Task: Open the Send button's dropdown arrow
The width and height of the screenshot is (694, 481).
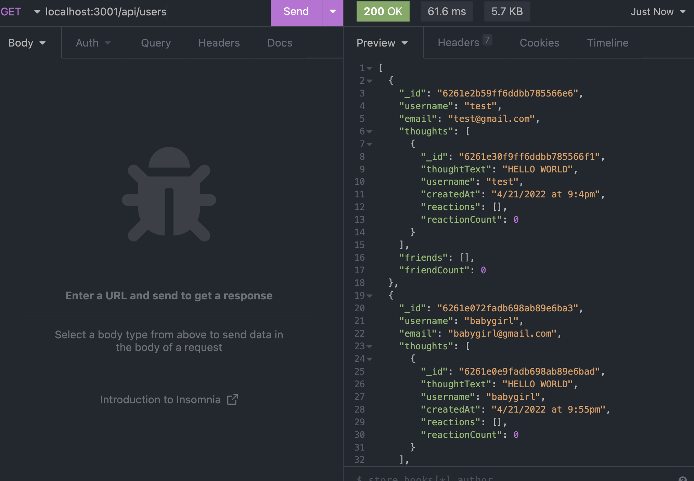Action: 332,11
